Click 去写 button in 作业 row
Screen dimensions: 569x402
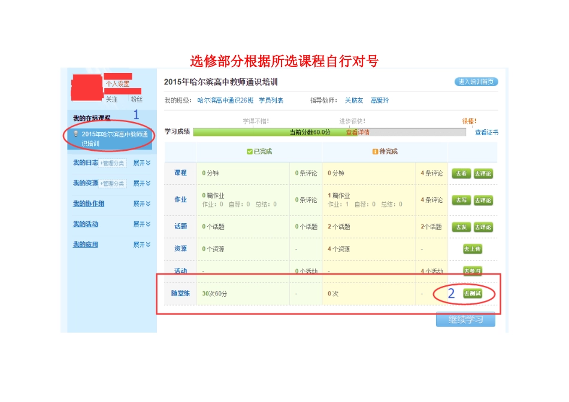[461, 200]
